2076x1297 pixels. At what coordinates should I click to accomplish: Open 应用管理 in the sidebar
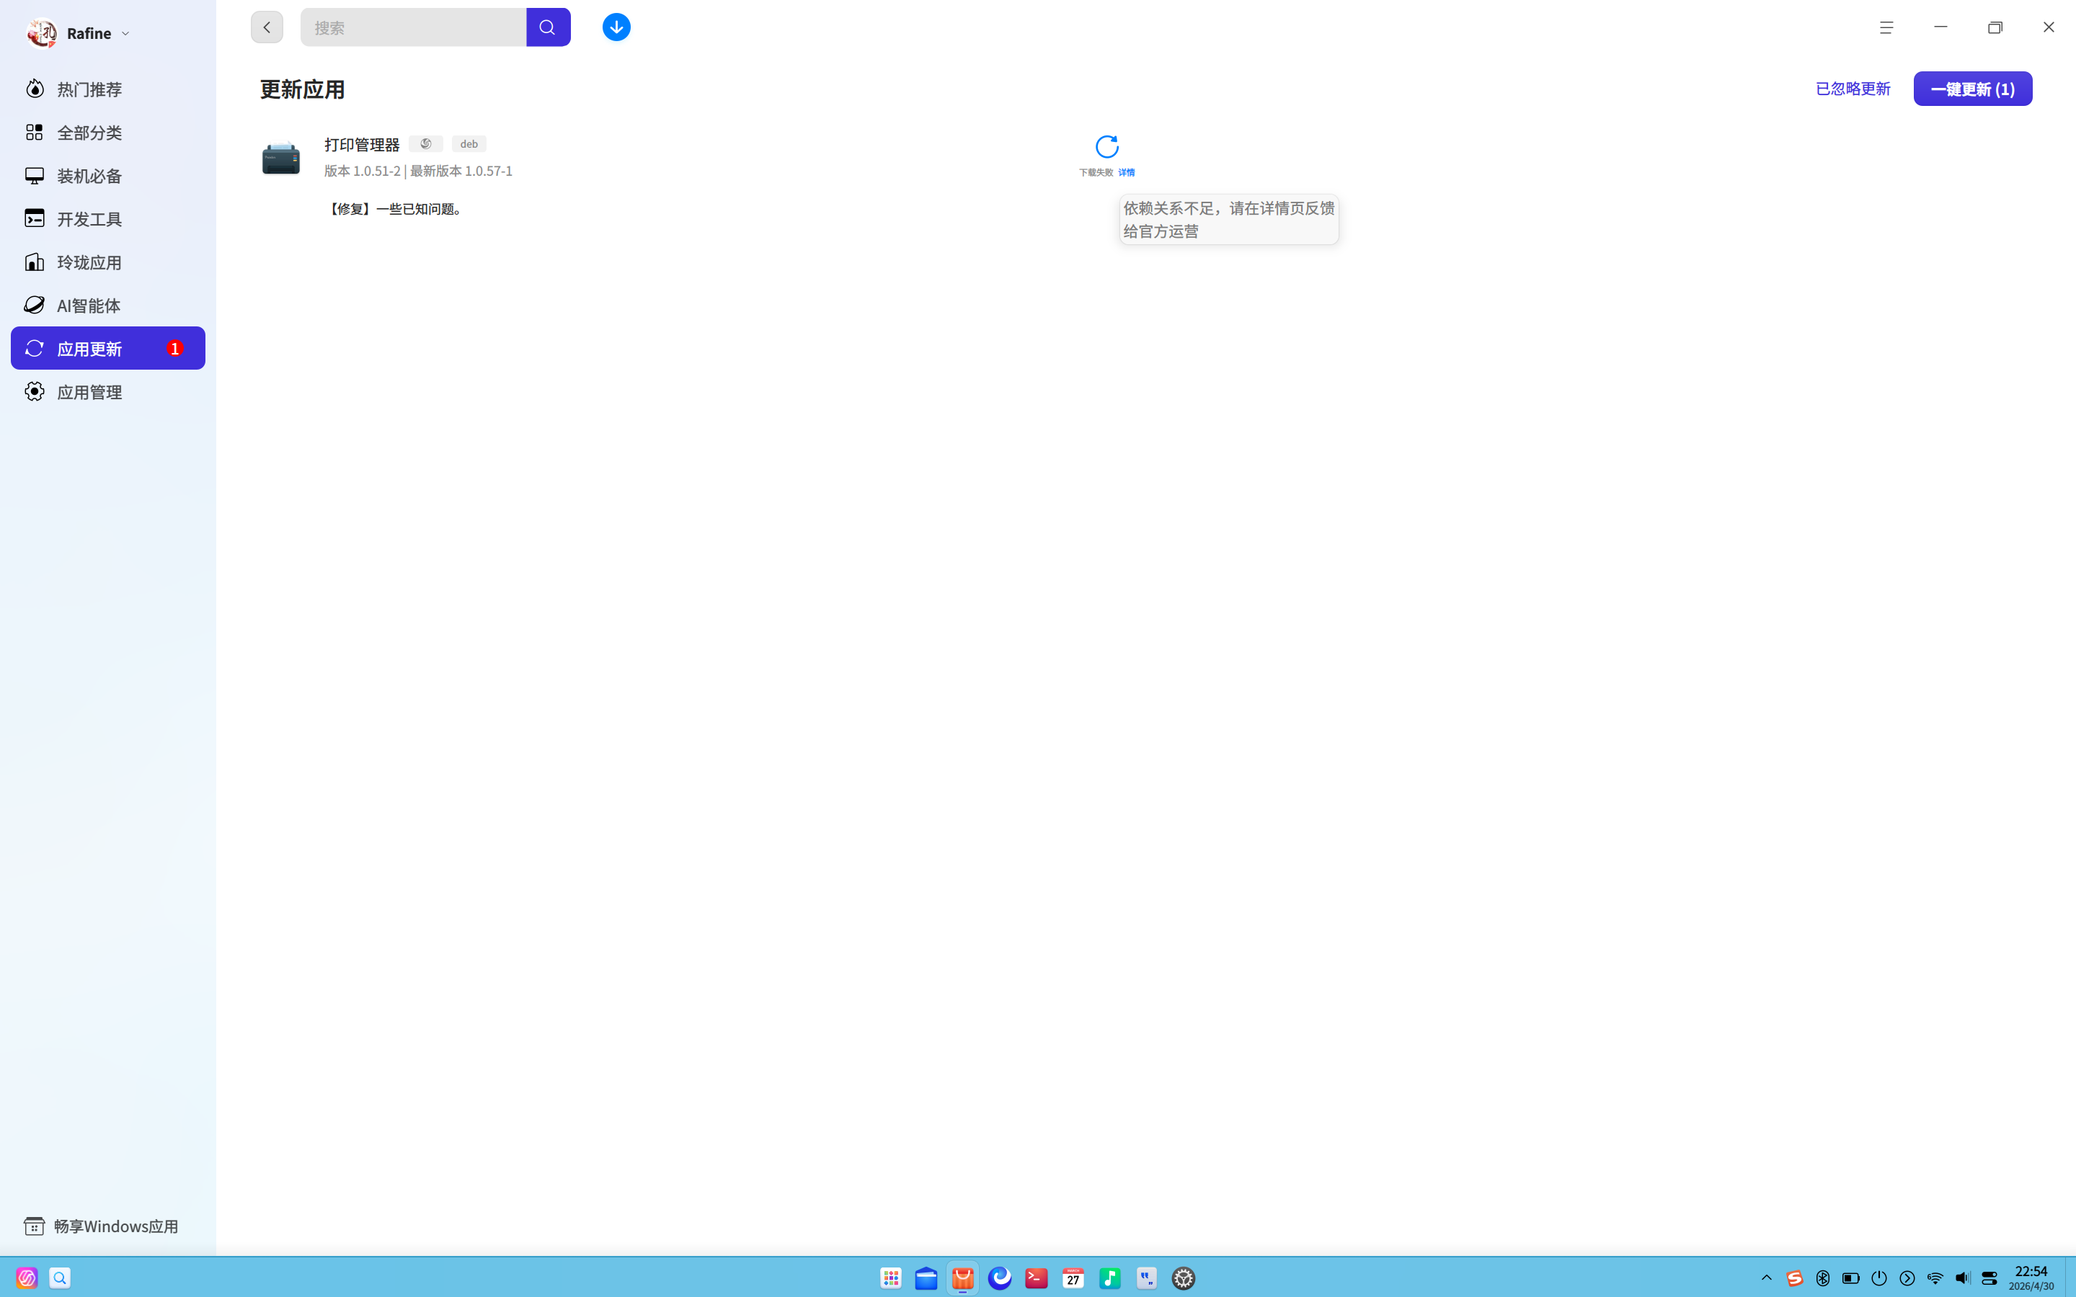[x=89, y=392]
